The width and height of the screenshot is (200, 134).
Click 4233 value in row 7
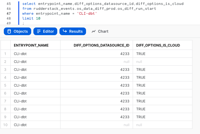[125, 101]
